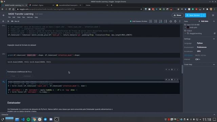Click the Save Version button
Viewport: 217px width, 122px height.
point(194,15)
